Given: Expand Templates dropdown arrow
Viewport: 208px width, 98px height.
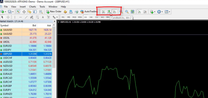Looking at the screenshot, I should point(169,12).
